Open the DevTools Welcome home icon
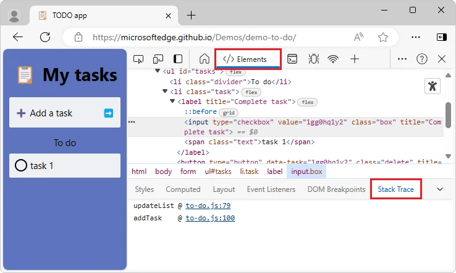 click(205, 59)
